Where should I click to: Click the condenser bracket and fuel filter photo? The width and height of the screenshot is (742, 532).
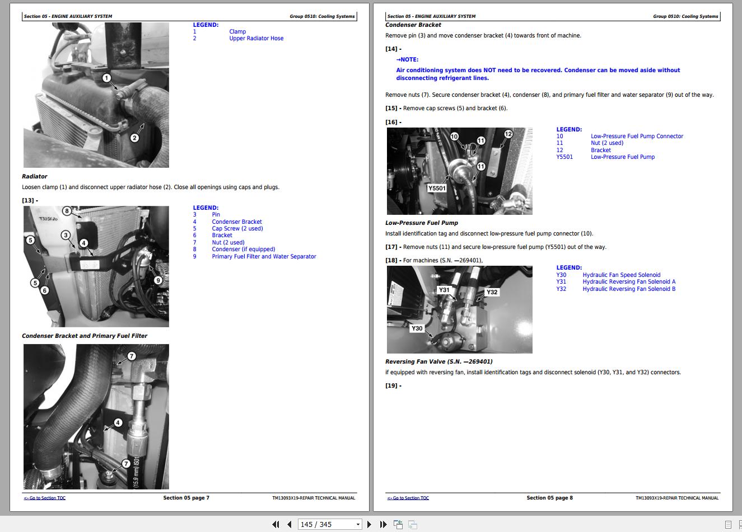click(96, 266)
